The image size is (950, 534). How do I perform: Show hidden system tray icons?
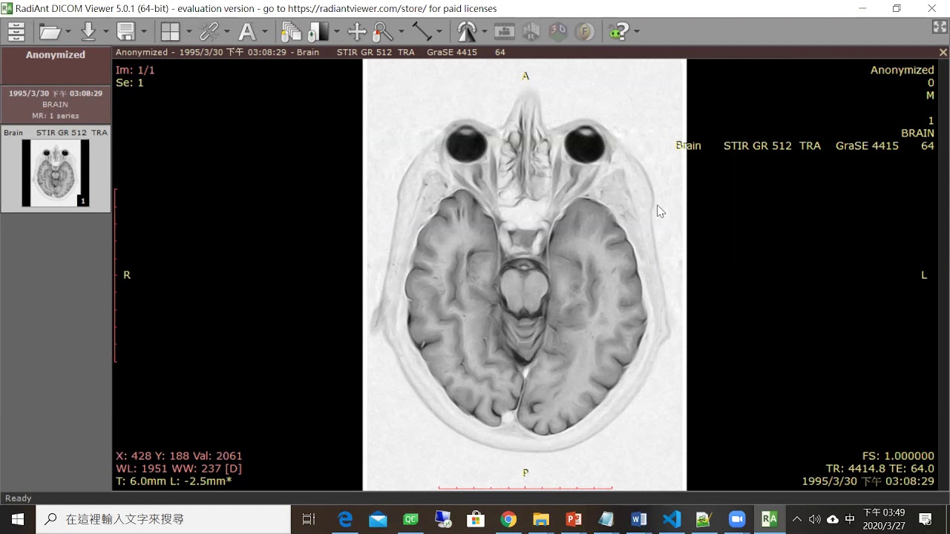pos(797,519)
